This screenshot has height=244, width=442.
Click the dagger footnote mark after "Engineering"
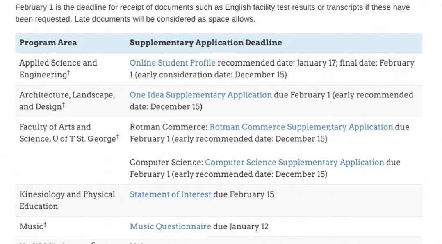(68, 72)
